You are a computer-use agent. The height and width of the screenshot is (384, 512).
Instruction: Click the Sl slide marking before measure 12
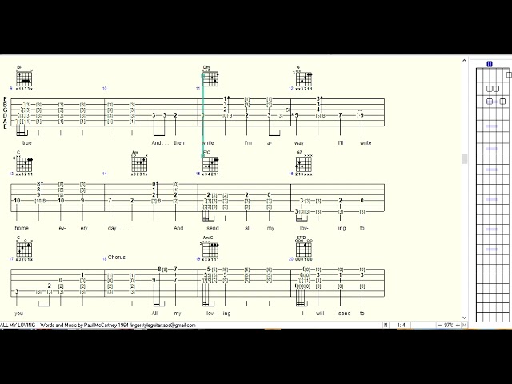pyautogui.click(x=288, y=110)
